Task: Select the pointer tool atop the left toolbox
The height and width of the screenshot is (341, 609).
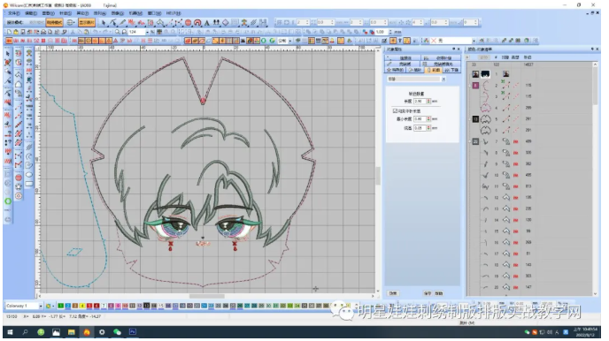Action: pyautogui.click(x=8, y=54)
